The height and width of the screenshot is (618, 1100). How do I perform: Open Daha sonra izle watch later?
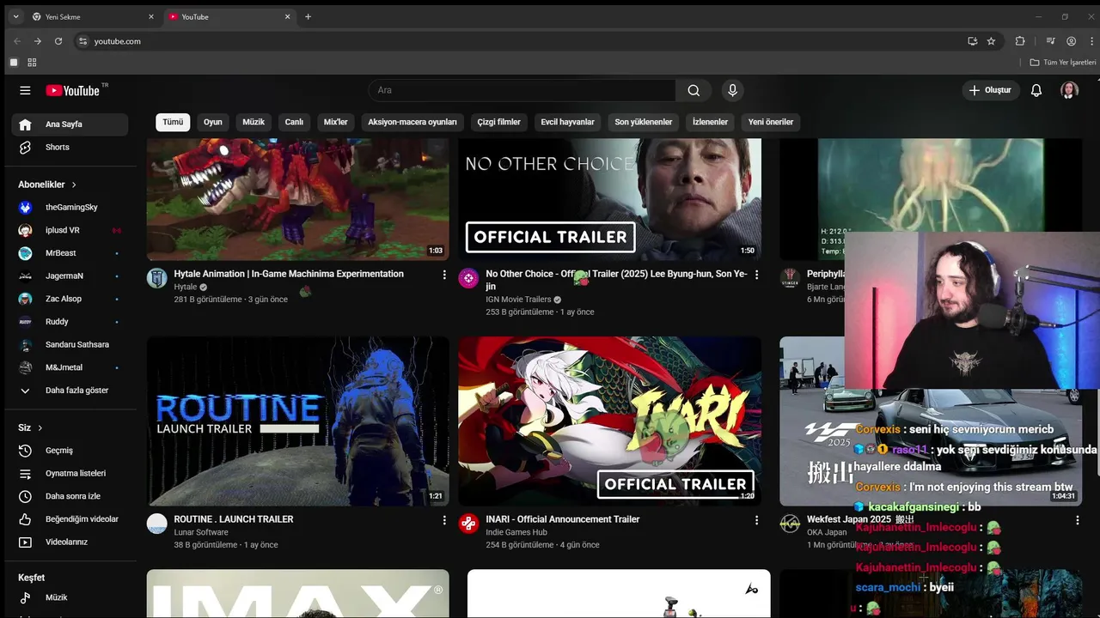[70, 496]
